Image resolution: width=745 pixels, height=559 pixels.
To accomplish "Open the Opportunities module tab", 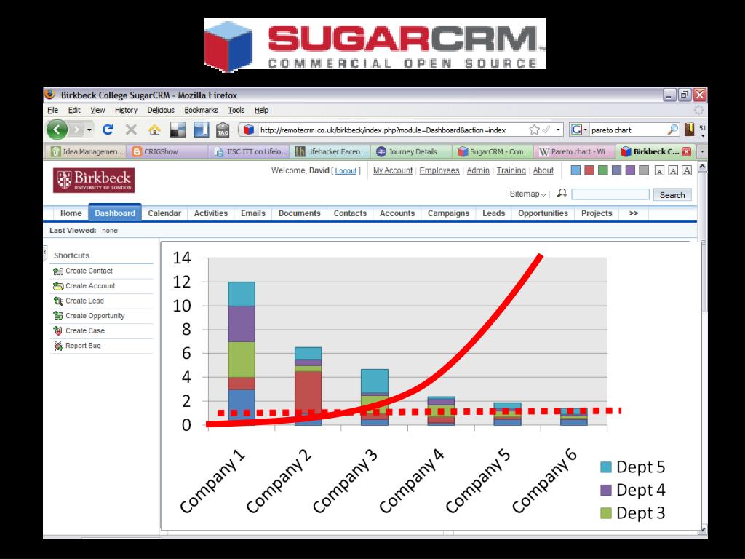I will 543,213.
